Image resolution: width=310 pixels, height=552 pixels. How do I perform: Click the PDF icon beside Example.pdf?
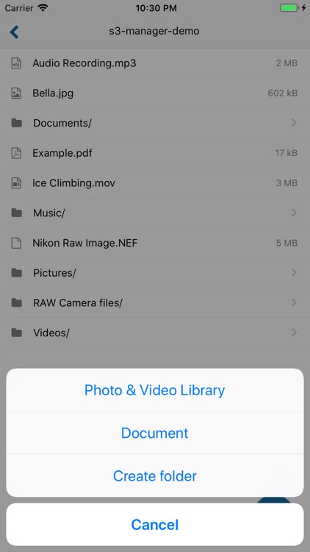[x=16, y=153]
